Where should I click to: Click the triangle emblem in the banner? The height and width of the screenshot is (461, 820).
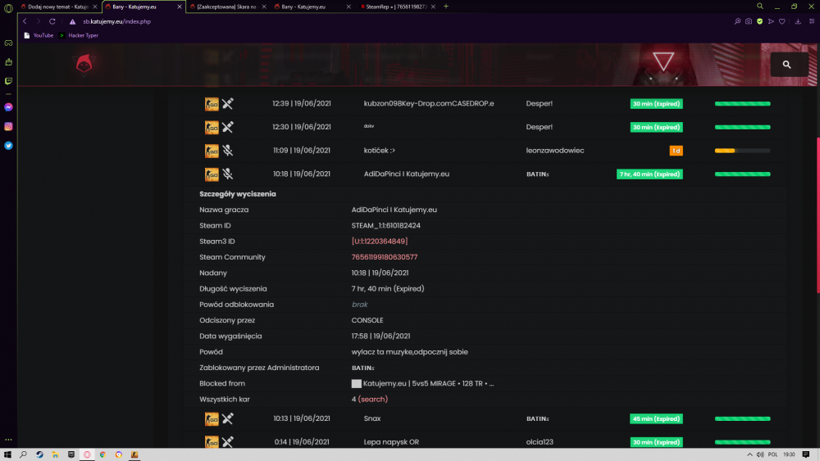tap(663, 61)
